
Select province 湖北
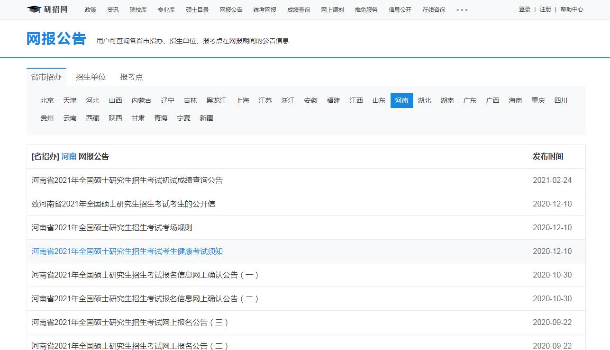(424, 100)
